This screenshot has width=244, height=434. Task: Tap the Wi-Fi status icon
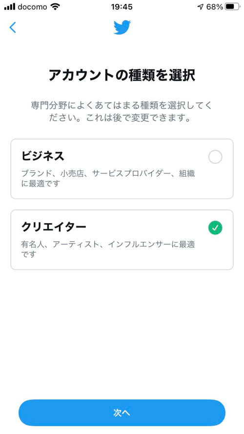click(55, 7)
